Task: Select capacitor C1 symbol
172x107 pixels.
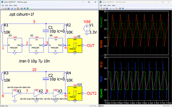Action: tap(46, 31)
